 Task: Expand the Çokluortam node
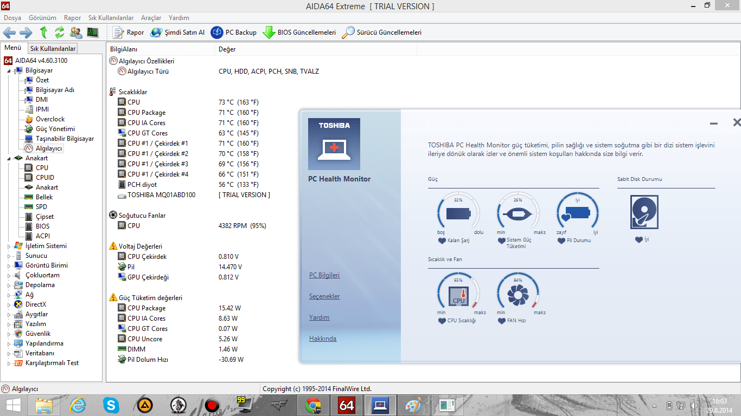click(x=9, y=276)
